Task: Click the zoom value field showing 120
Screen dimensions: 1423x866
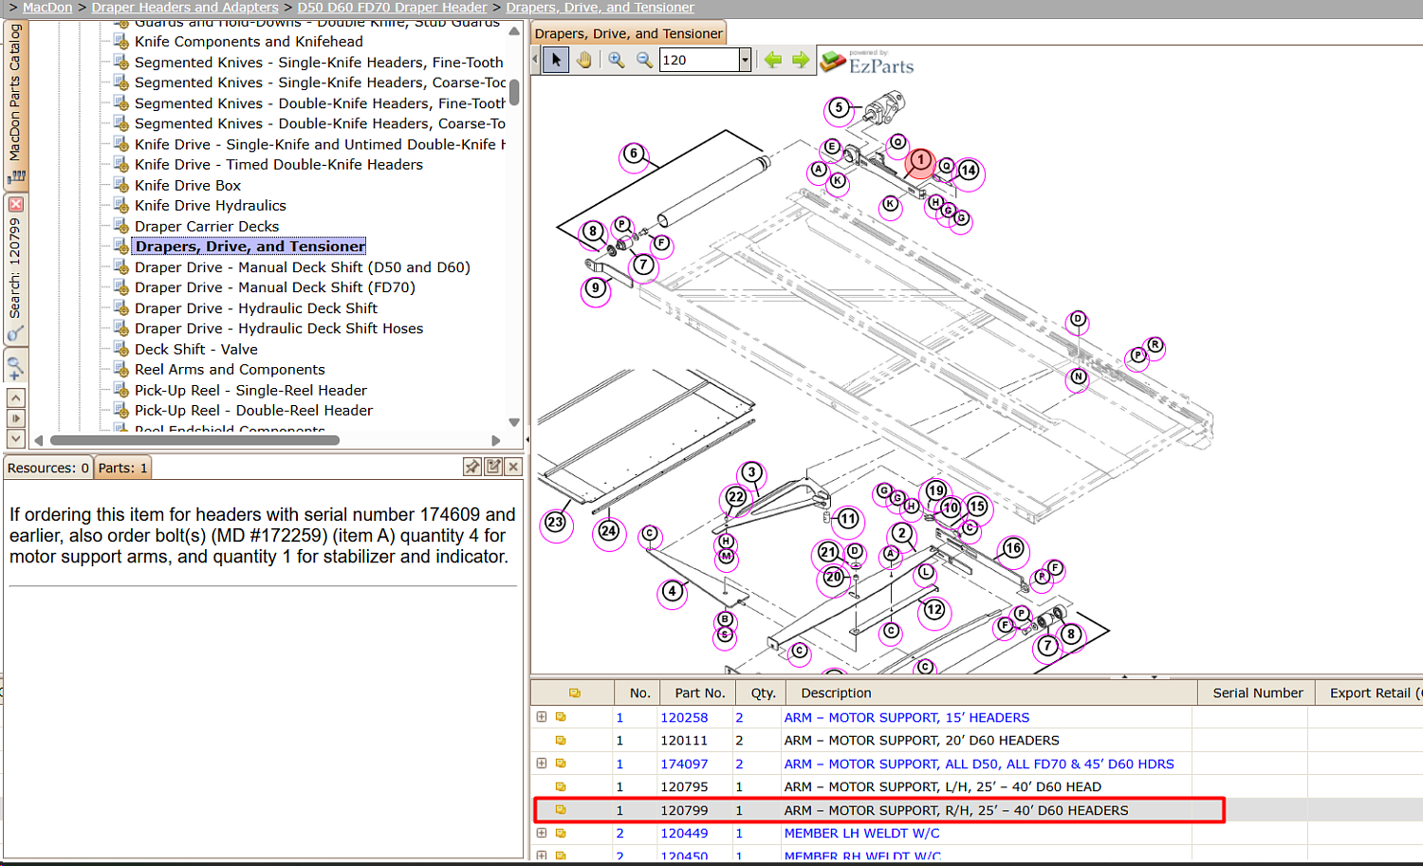Action: (699, 60)
